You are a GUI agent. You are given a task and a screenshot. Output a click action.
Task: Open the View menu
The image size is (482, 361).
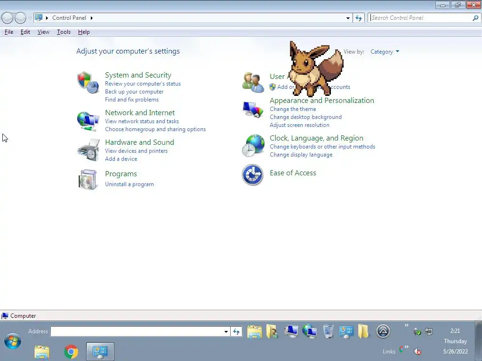tap(43, 32)
